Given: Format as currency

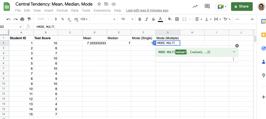Looking at the screenshot, I should pyautogui.click(x=56, y=19).
